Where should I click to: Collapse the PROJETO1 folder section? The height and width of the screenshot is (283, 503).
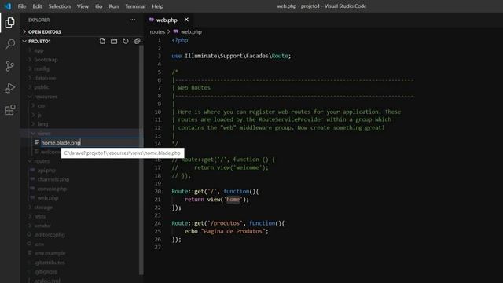39,42
